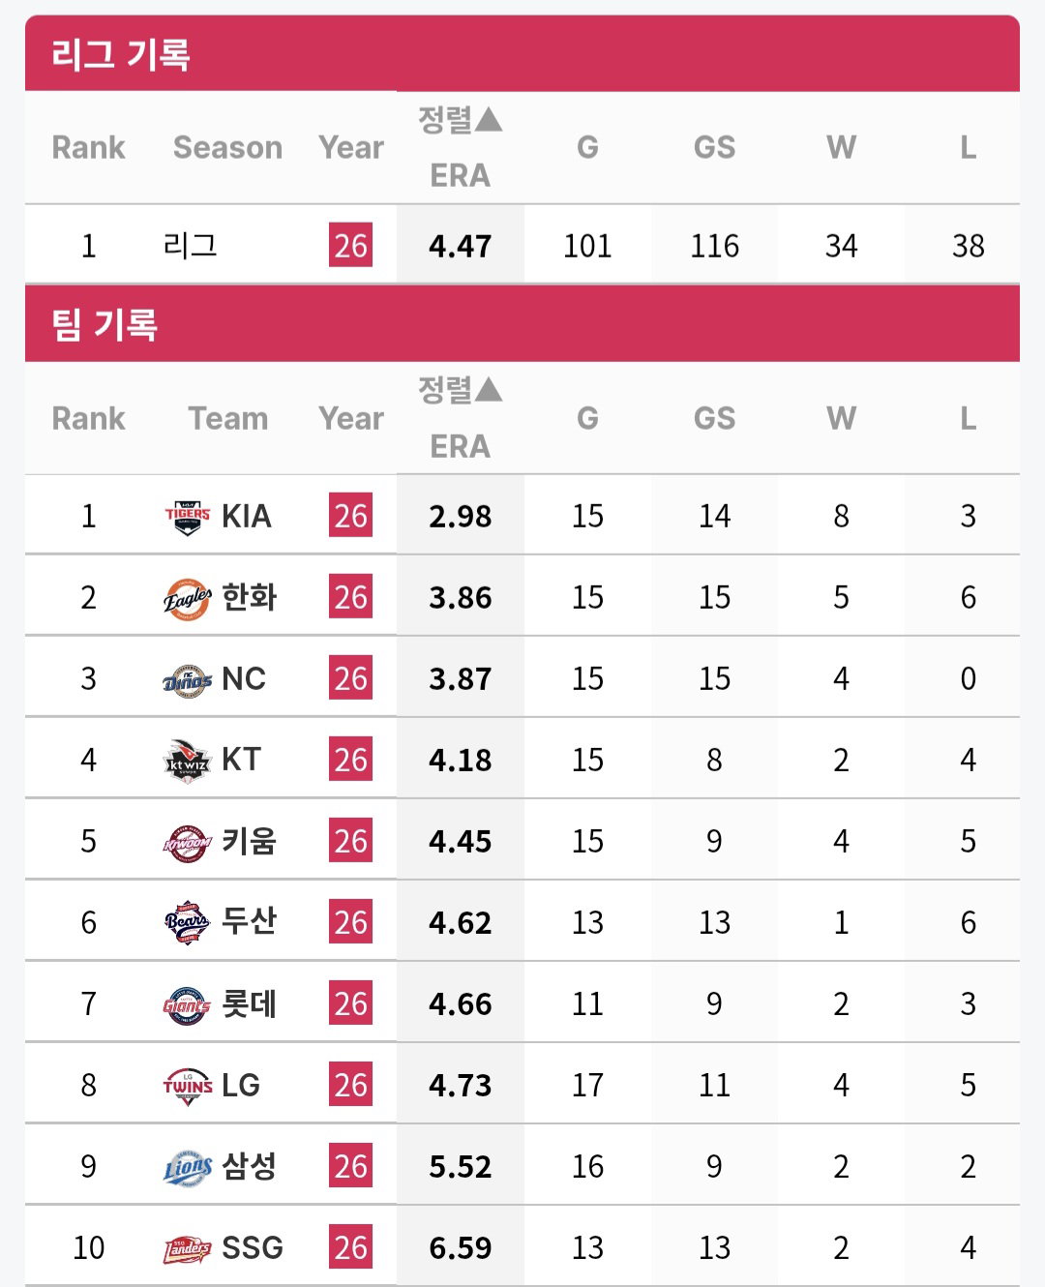The image size is (1045, 1287).
Task: Click the KIA Tigers team logo
Action: coord(188,517)
